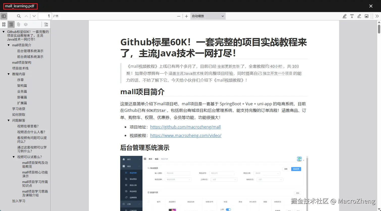
Task: Show page thumbnails view in sidebar
Action: pos(4,24)
